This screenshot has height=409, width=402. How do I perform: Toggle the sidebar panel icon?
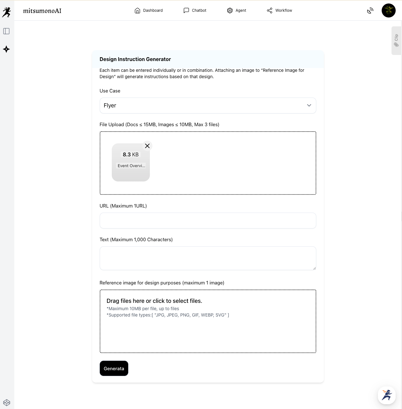click(6, 31)
